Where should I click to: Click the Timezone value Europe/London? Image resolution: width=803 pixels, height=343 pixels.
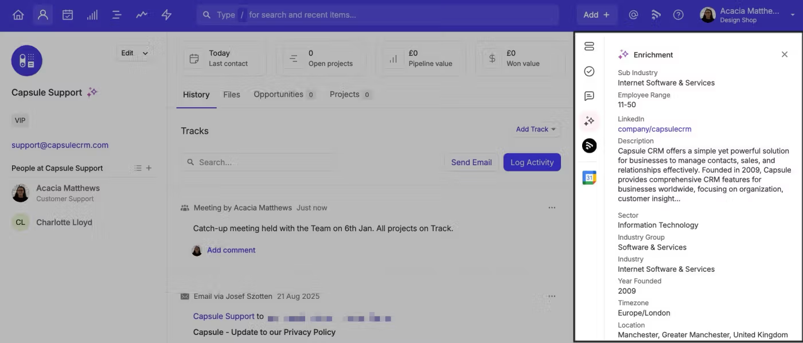click(x=644, y=313)
